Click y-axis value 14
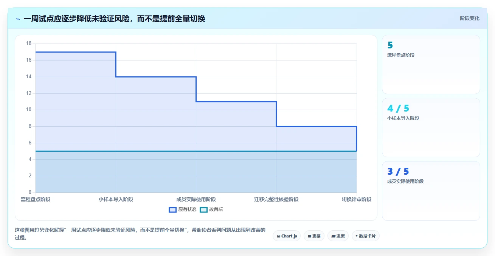The image size is (495, 256). click(x=29, y=77)
